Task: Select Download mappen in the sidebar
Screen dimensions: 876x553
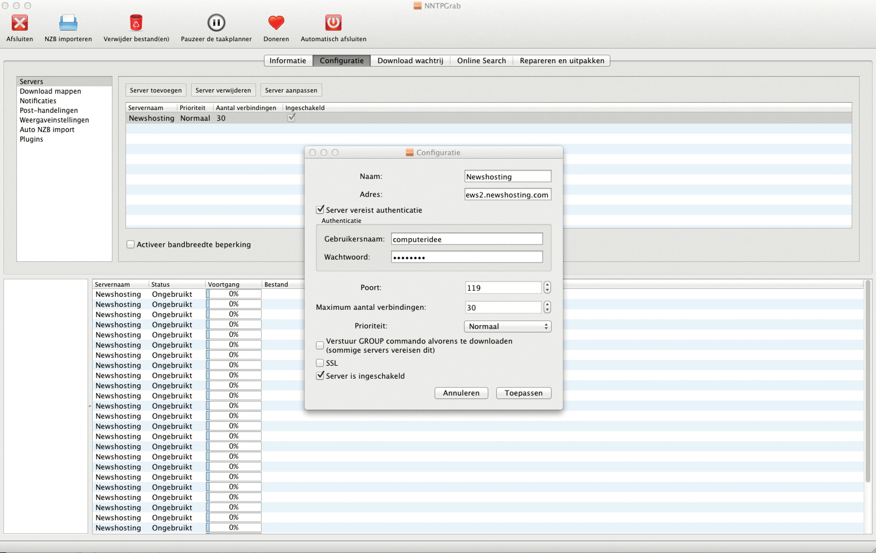Action: (50, 91)
